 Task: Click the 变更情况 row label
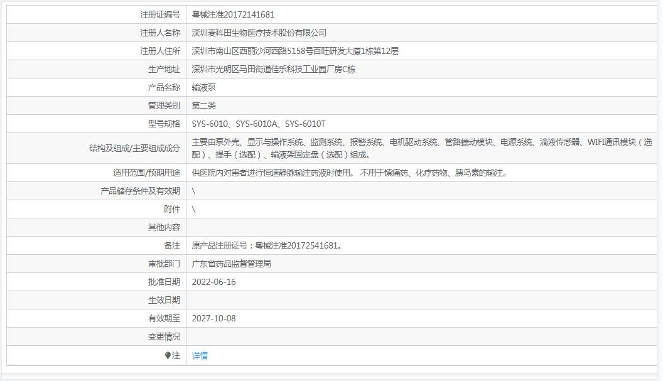[x=164, y=336]
